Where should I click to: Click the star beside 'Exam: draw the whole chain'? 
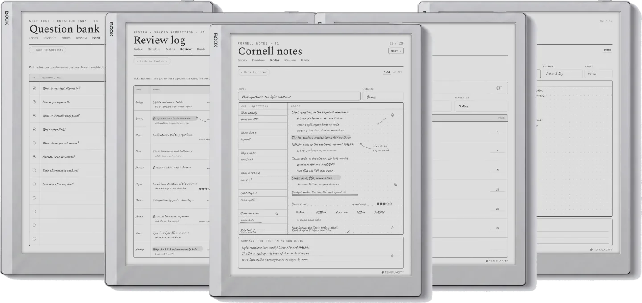pyautogui.click(x=277, y=213)
